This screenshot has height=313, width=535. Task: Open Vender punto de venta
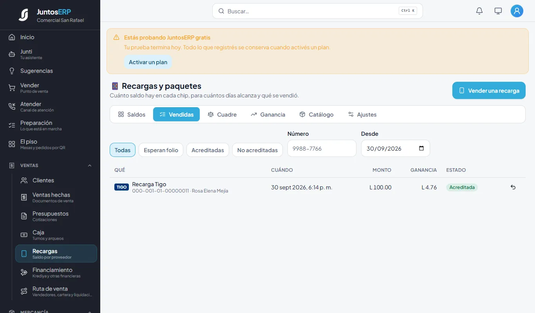(x=50, y=88)
